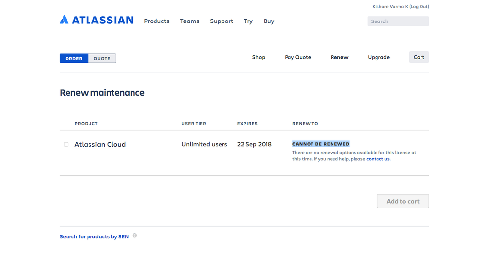This screenshot has height=257, width=488.
Task: Click the Atlassian logo
Action: click(96, 20)
